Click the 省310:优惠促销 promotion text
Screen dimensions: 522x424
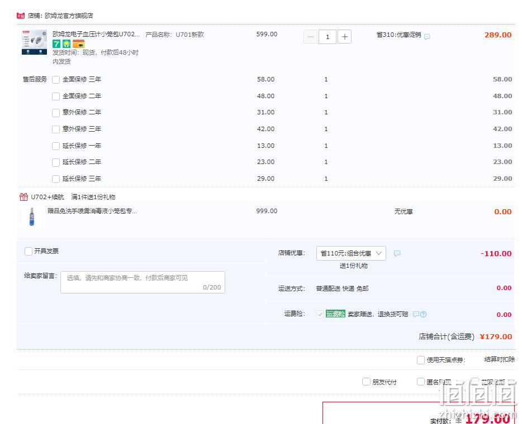398,35
